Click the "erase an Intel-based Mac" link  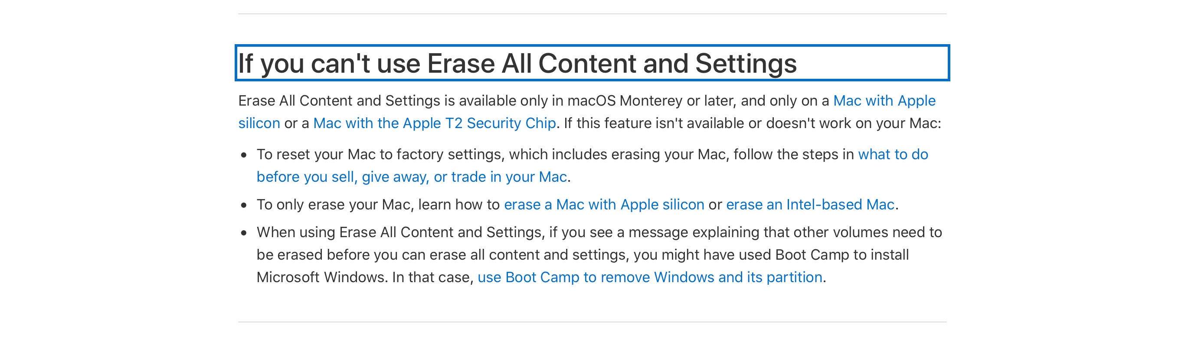810,204
